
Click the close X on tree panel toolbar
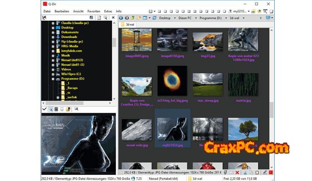click(113, 18)
